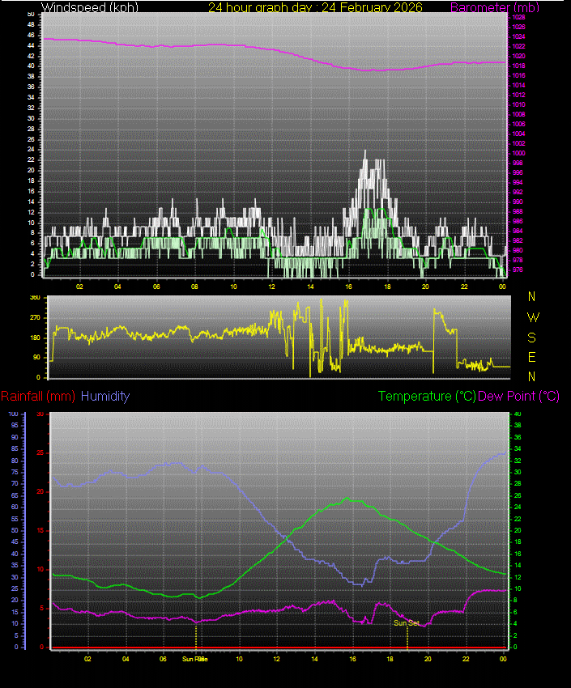571x688 pixels.
Task: Click the '12' hour label under windspeed graph
Action: click(x=271, y=287)
